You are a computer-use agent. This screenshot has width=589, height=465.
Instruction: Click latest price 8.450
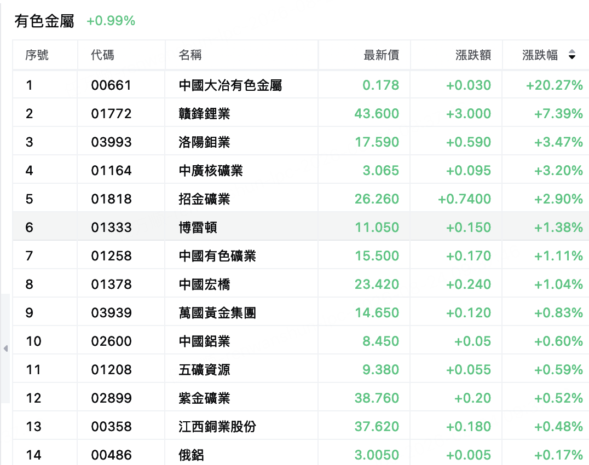380,341
